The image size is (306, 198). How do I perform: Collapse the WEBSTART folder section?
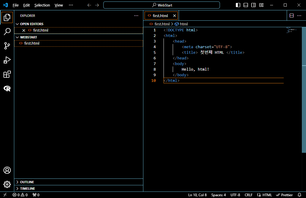tap(79, 37)
